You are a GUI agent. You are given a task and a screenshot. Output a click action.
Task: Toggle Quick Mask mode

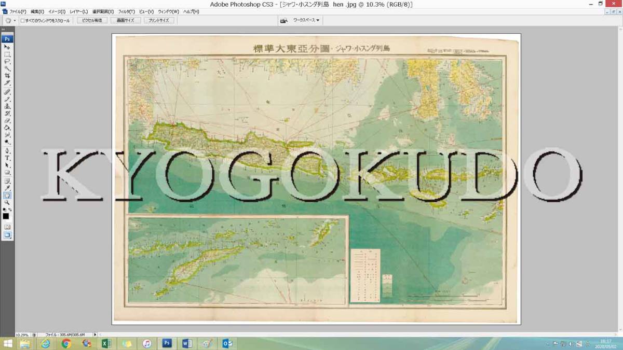pyautogui.click(x=7, y=227)
